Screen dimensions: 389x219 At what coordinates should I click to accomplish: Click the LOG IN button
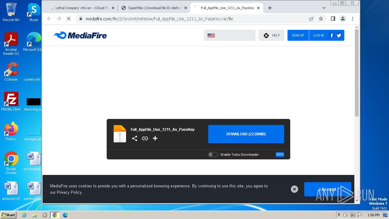click(318, 35)
